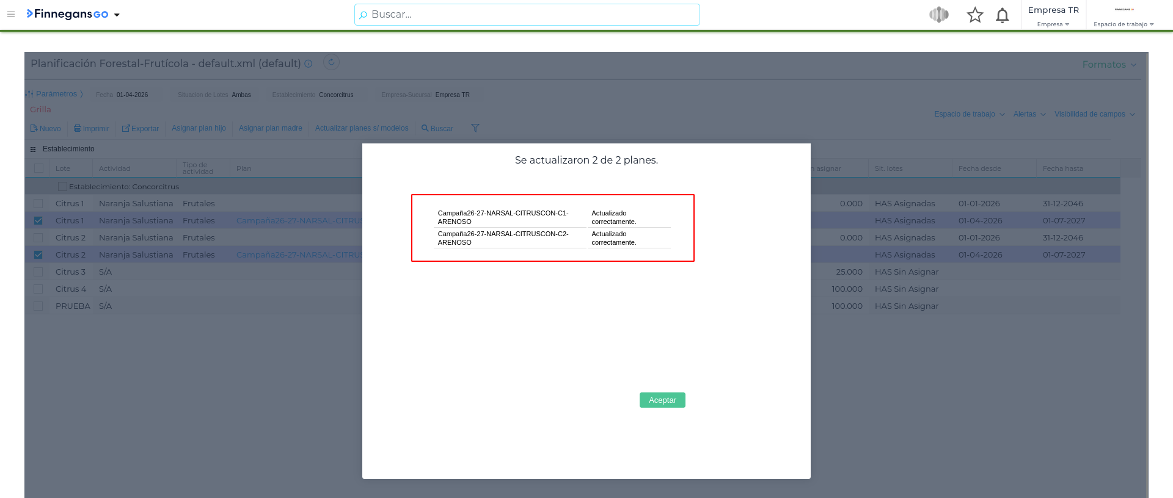Select Asignar plan madre option
The width and height of the screenshot is (1173, 498).
pyautogui.click(x=270, y=128)
